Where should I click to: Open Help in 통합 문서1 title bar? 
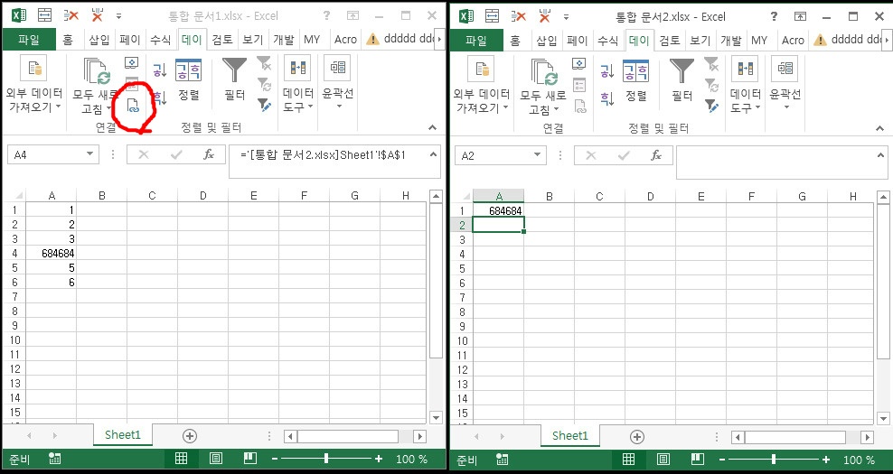326,16
